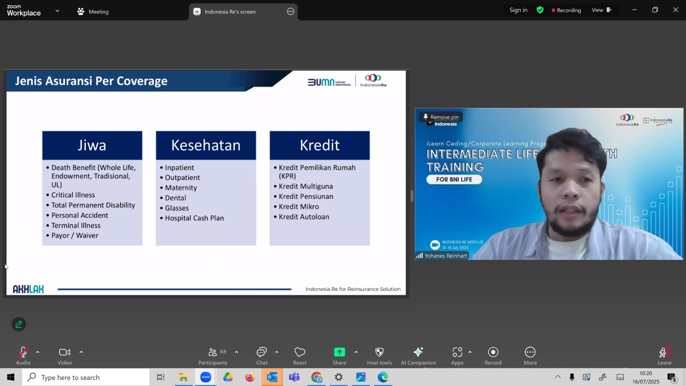Image resolution: width=686 pixels, height=386 pixels.
Task: Expand video options arrow beside Video
Action: [81, 352]
